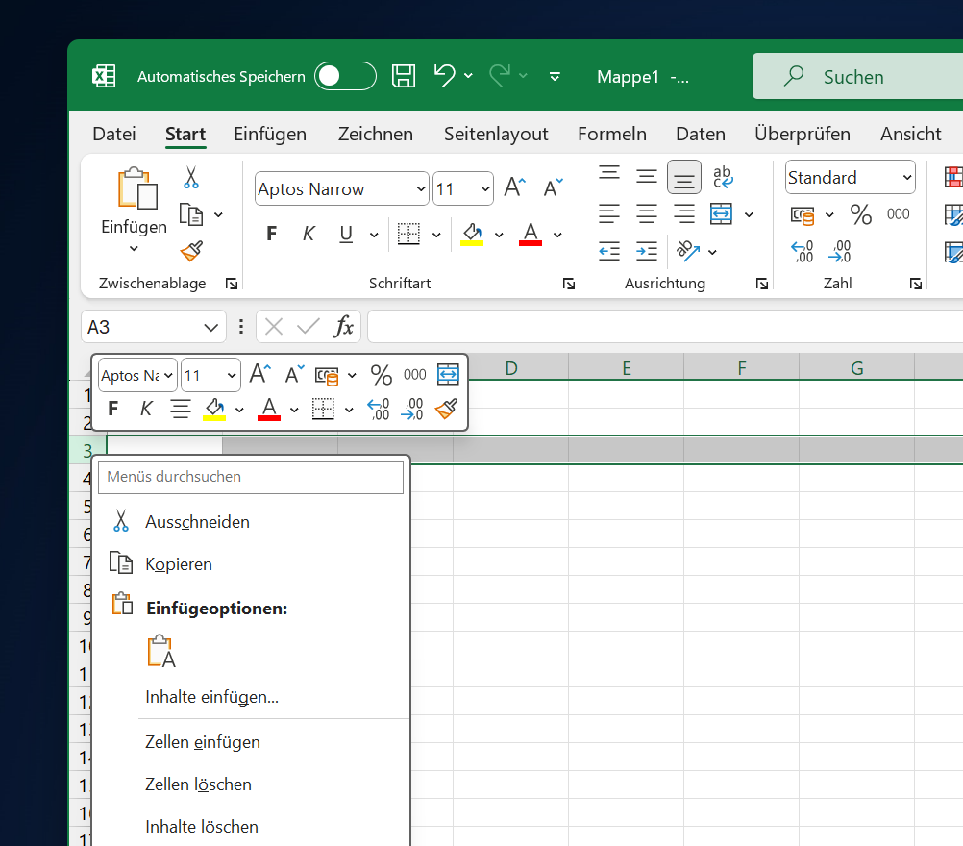Toggle center alignment in mini toolbar
963x846 pixels.
181,409
